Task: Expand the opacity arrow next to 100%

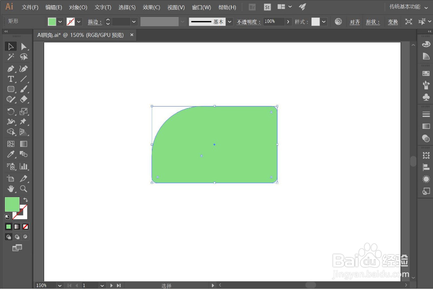Action: click(x=288, y=22)
